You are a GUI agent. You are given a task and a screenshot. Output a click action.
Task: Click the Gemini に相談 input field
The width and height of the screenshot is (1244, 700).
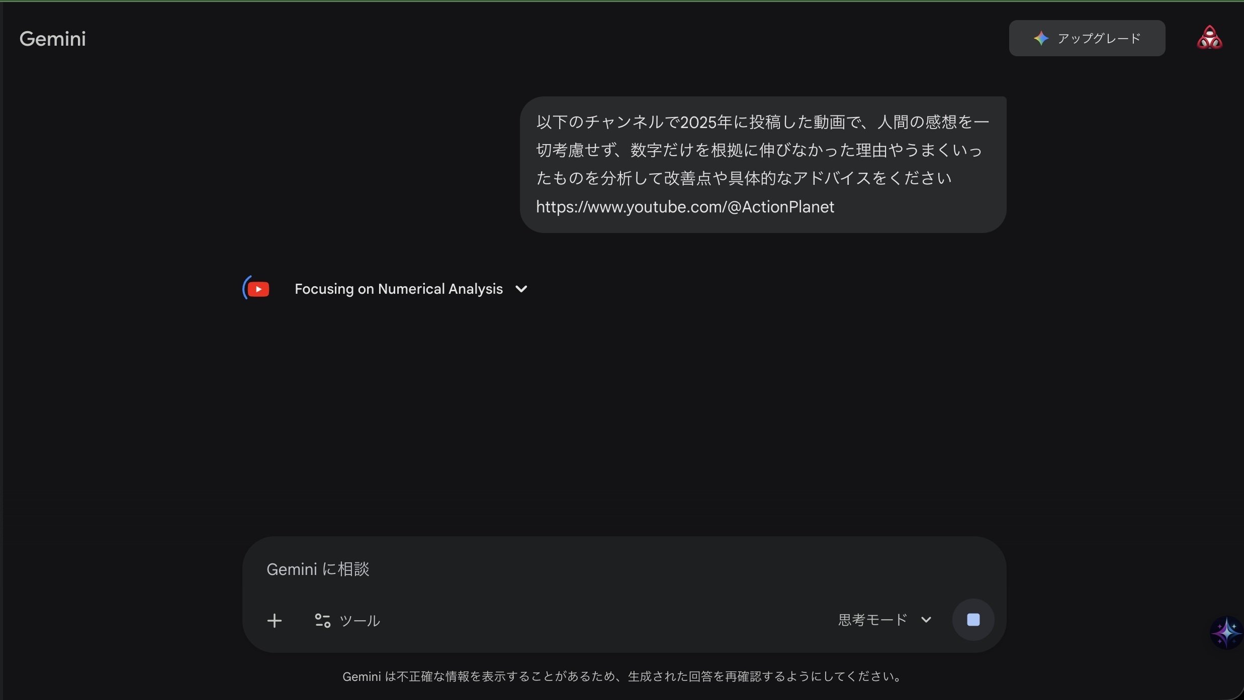point(553,569)
